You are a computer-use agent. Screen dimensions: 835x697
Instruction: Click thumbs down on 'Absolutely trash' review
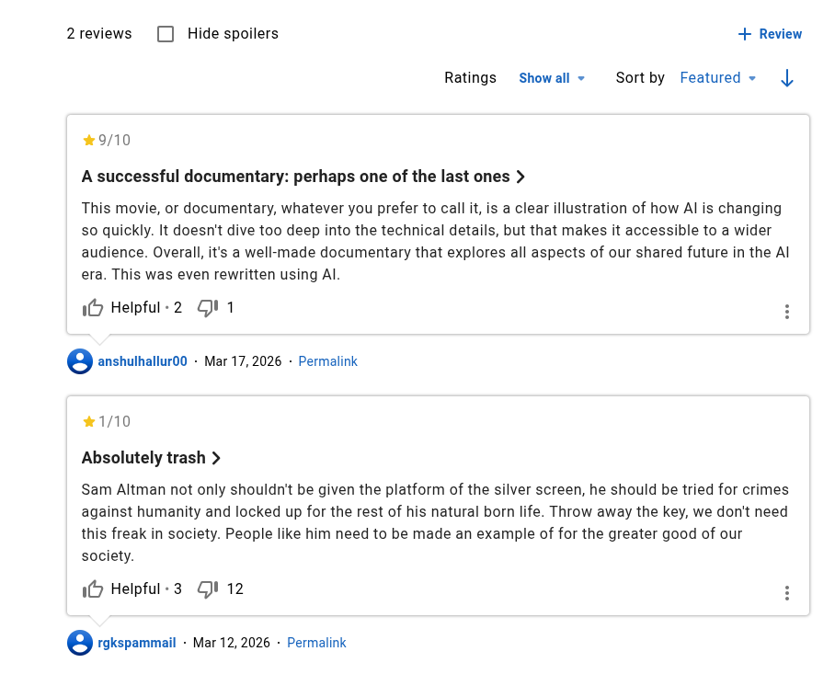(x=208, y=589)
